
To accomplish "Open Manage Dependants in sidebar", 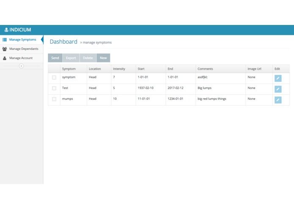I will pos(22,49).
